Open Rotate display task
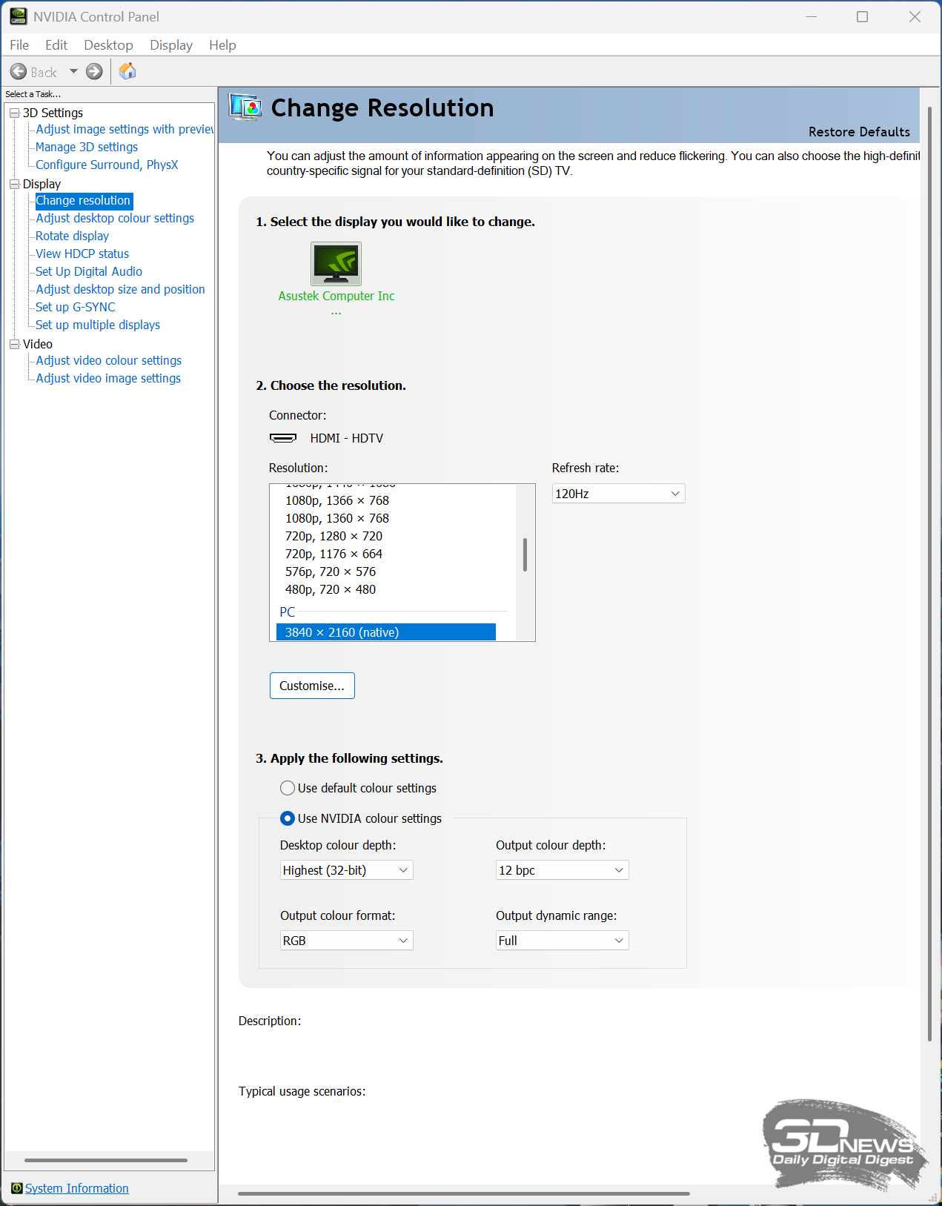 click(73, 236)
